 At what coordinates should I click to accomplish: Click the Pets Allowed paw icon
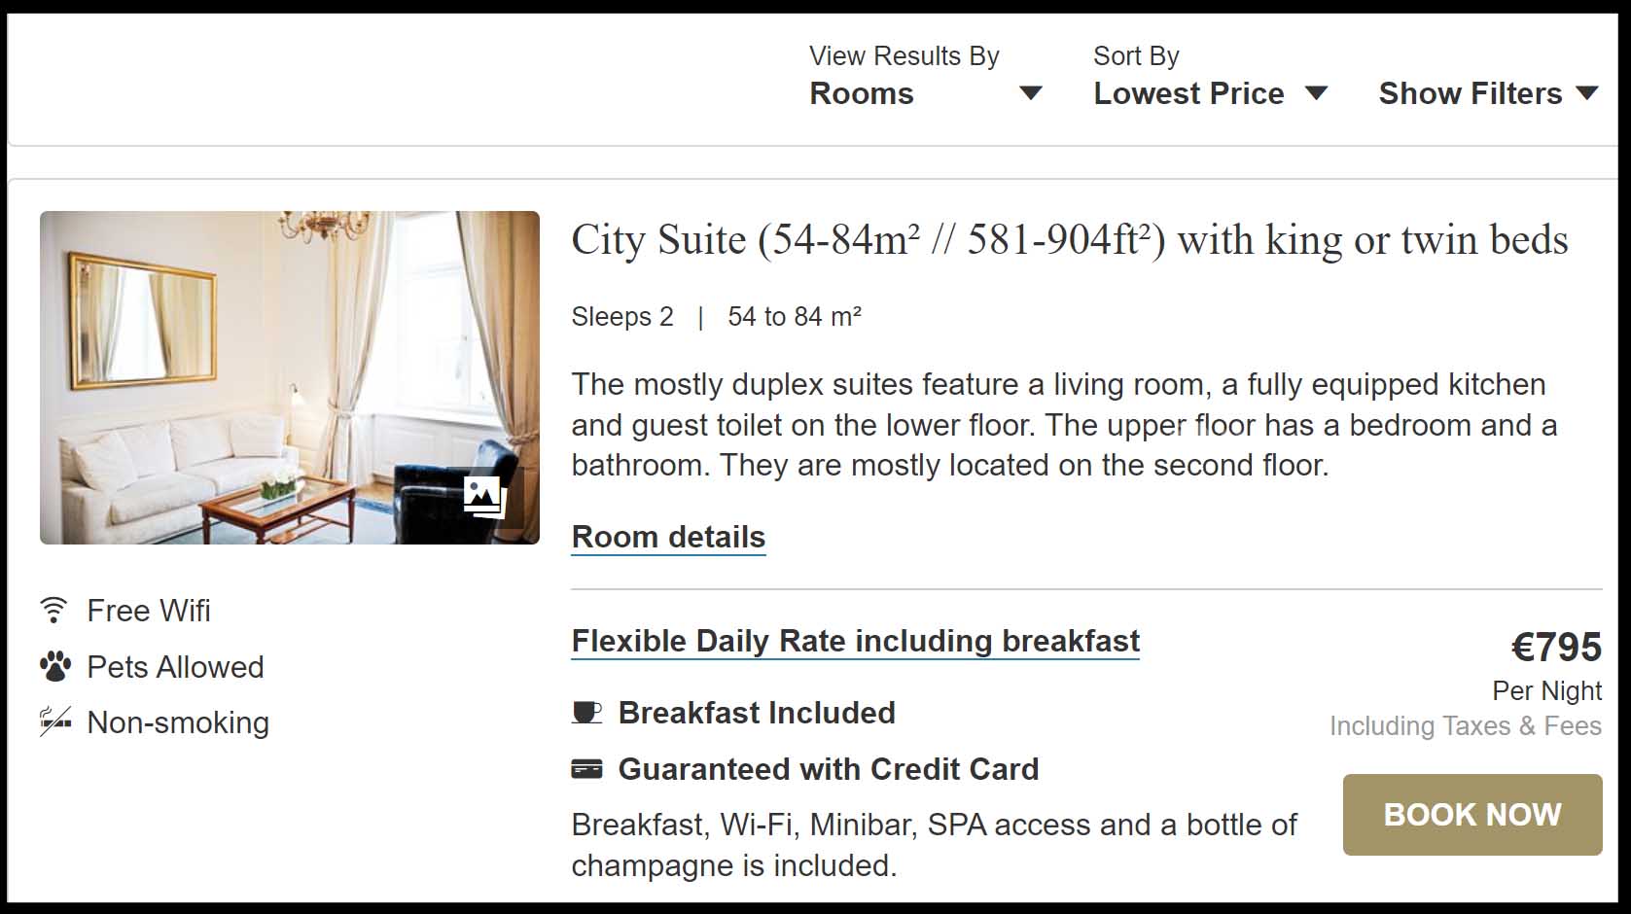pos(55,667)
